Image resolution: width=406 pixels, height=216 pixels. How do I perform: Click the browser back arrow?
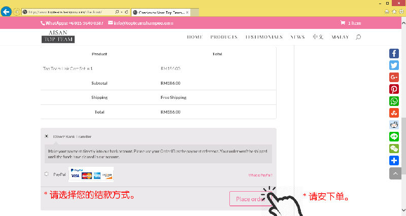[6, 11]
